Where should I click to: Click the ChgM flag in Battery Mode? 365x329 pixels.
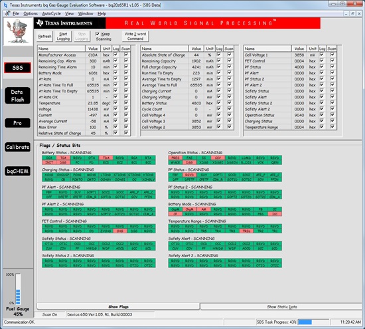tap(190, 209)
